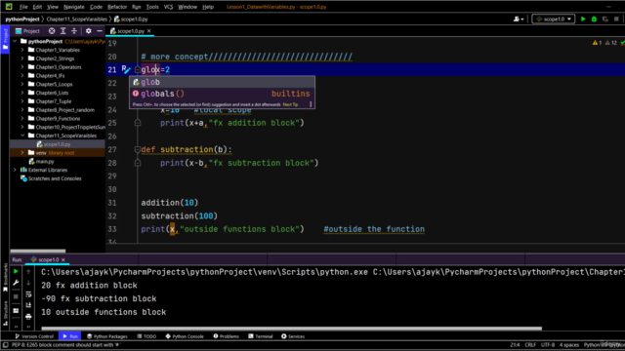625x351 pixels.
Task: Open Python Packages tool window
Action: pos(106,336)
